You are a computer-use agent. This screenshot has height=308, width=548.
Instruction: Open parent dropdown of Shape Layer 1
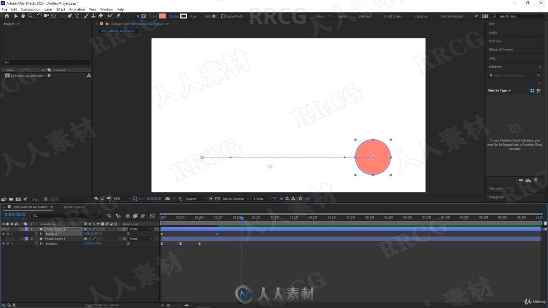point(141,239)
